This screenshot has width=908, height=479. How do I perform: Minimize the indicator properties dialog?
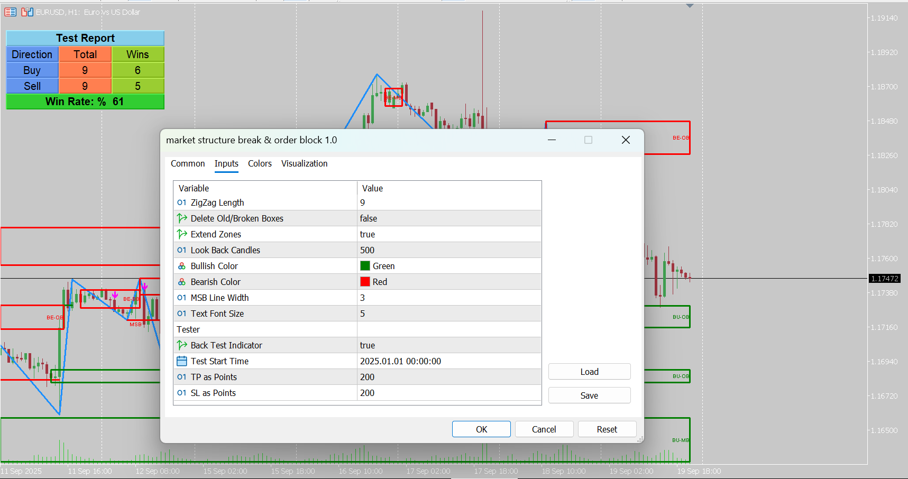[552, 140]
